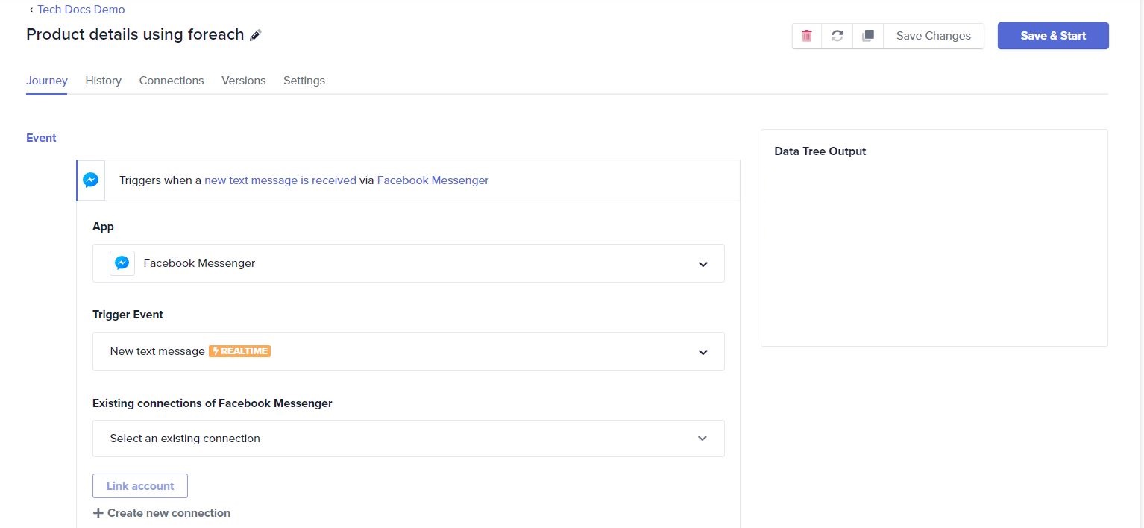Screen dimensions: 1144x528
Task: Click the Save & Start button
Action: coord(1053,36)
